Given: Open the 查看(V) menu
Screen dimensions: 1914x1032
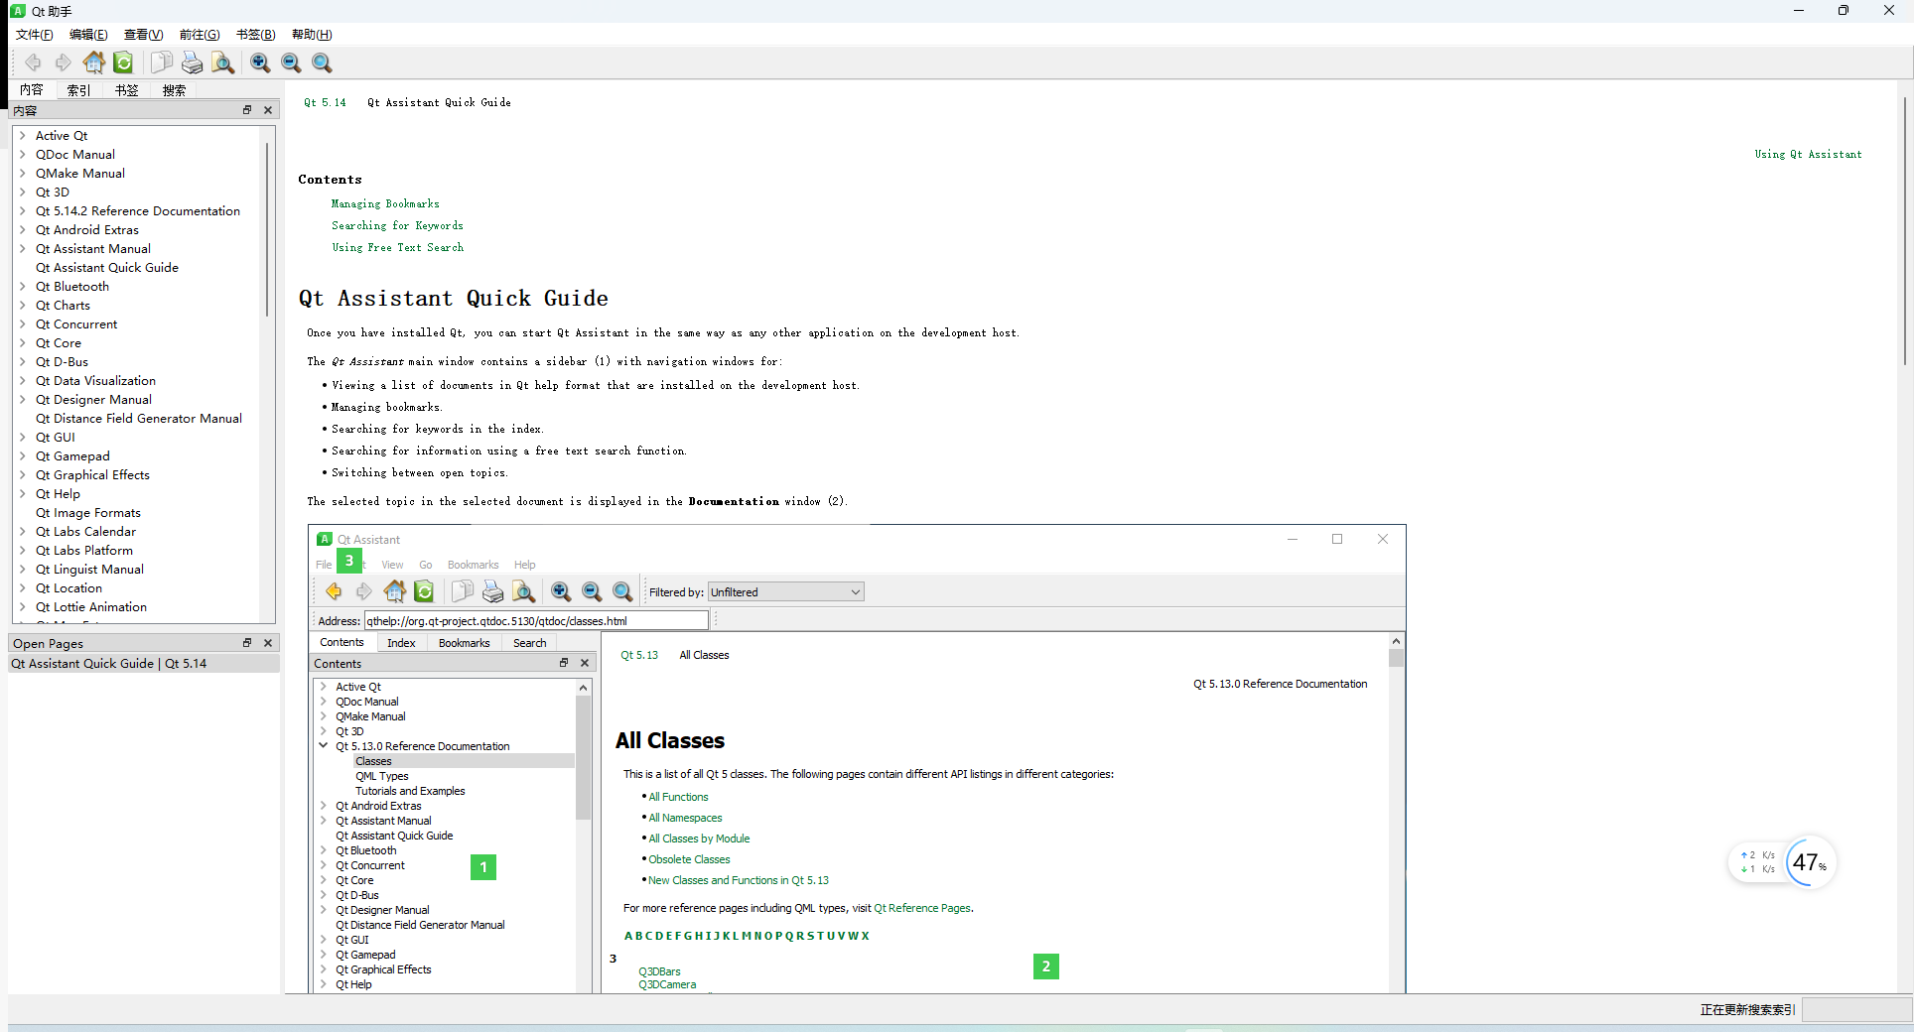Looking at the screenshot, I should click(x=143, y=35).
